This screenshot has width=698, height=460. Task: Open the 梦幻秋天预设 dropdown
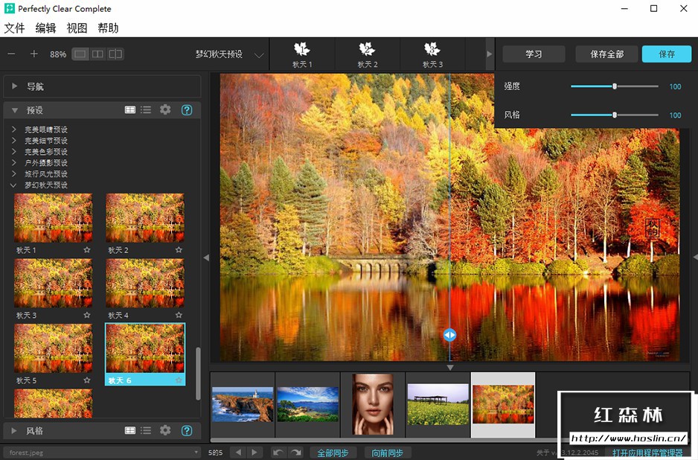tap(229, 54)
